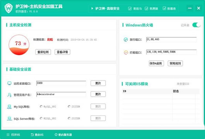Focus the 拦截端口 input field

(x=171, y=52)
